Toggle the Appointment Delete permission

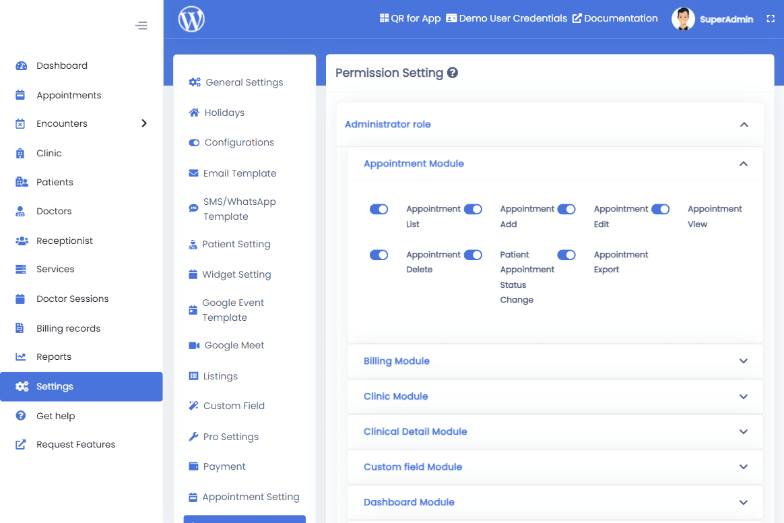379,255
